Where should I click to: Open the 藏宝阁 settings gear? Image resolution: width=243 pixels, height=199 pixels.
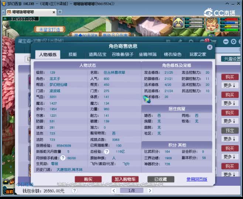click(233, 42)
